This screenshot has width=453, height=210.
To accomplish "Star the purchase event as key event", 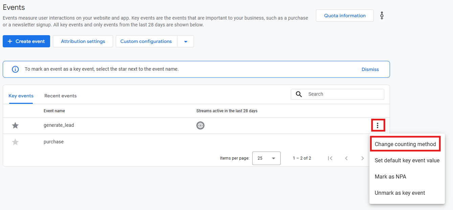I will [15, 142].
